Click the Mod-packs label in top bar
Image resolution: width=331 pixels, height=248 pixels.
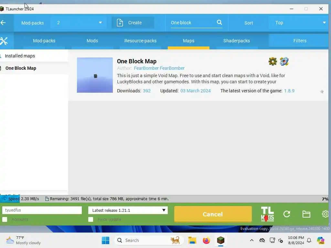click(33, 23)
